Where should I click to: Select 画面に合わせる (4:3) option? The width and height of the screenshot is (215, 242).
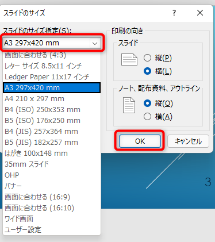[52, 55]
